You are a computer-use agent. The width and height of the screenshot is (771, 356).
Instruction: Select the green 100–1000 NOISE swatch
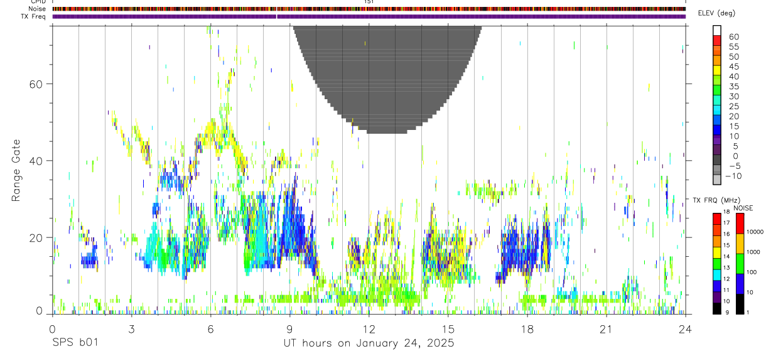[x=740, y=263]
